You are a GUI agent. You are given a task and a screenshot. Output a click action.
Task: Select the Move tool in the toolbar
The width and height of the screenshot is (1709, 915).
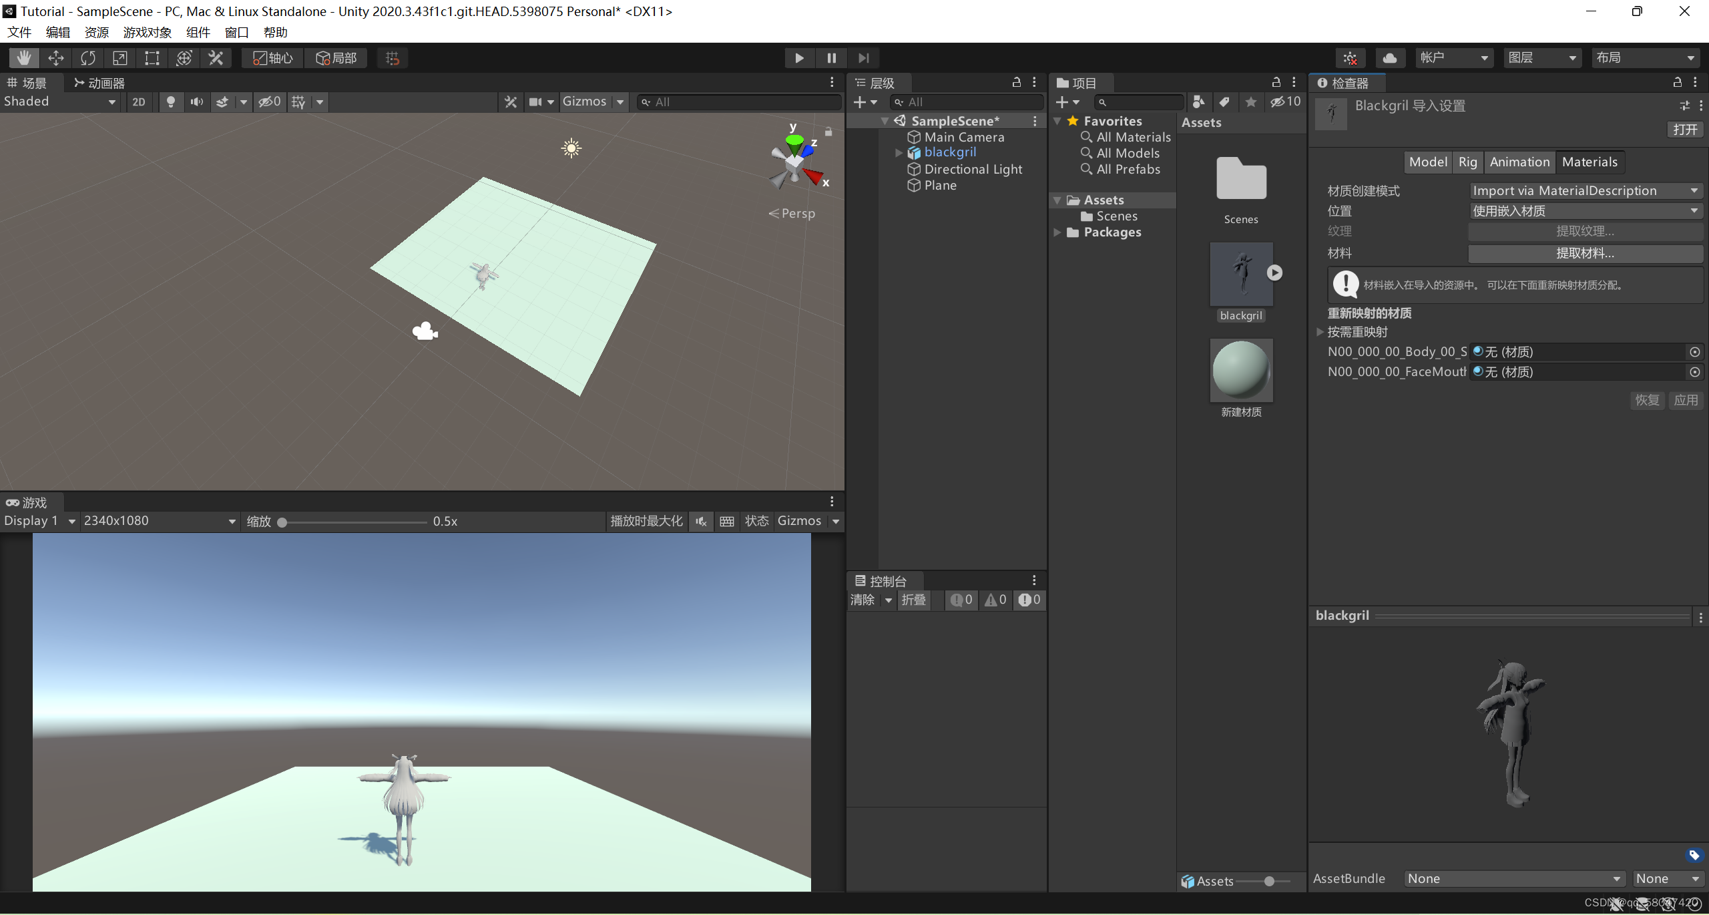click(56, 58)
